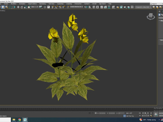Show or hide the Ribbon
163x122 pixels.
102,7
